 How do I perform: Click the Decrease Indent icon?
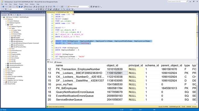coord(67,9)
